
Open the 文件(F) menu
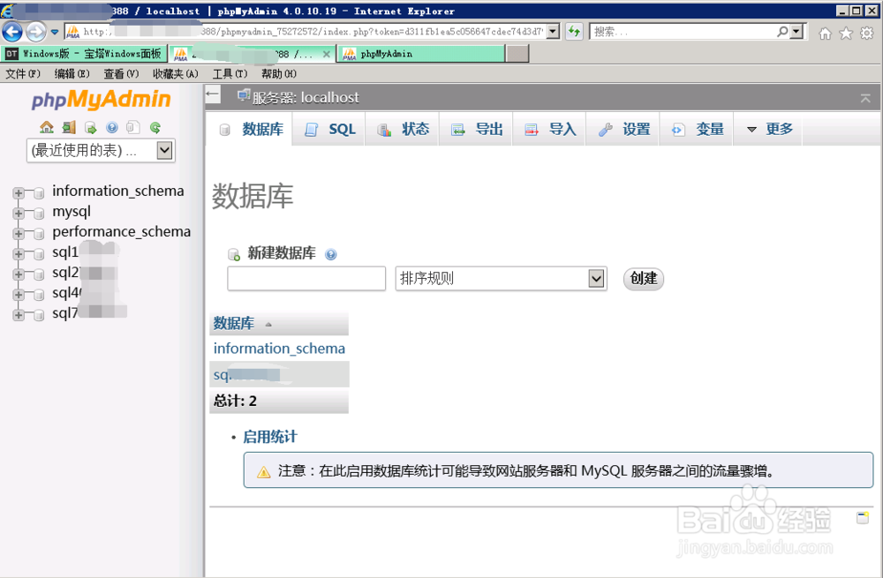[x=23, y=74]
